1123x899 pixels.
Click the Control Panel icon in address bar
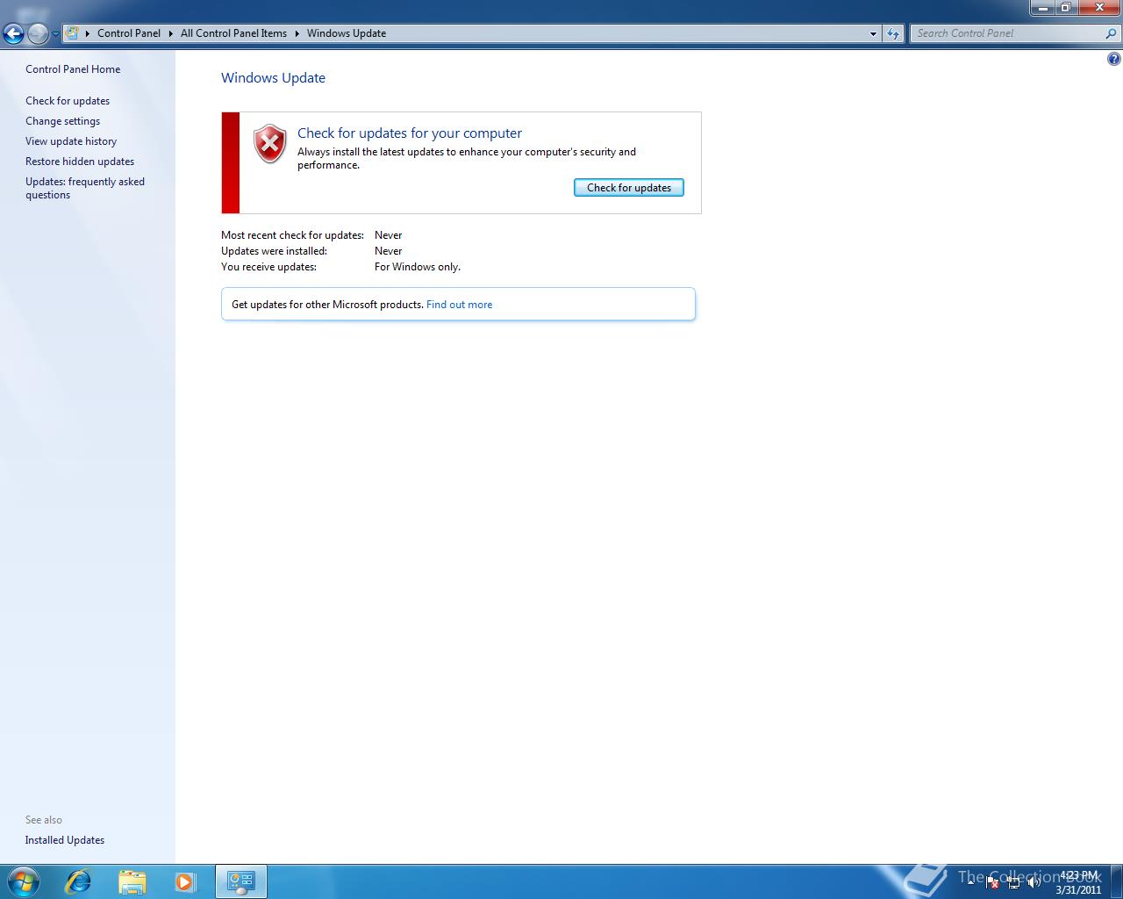[x=73, y=33]
